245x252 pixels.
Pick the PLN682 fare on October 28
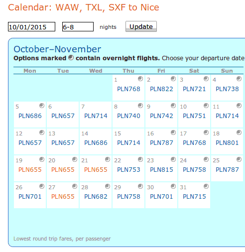[x=96, y=197]
